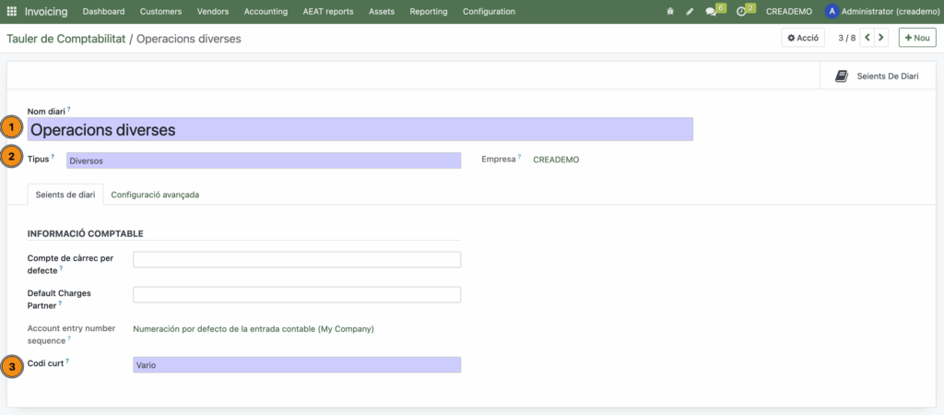Viewport: 944px width, 415px height.
Task: Click the pencil edit icon in navbar
Action: [x=690, y=12]
